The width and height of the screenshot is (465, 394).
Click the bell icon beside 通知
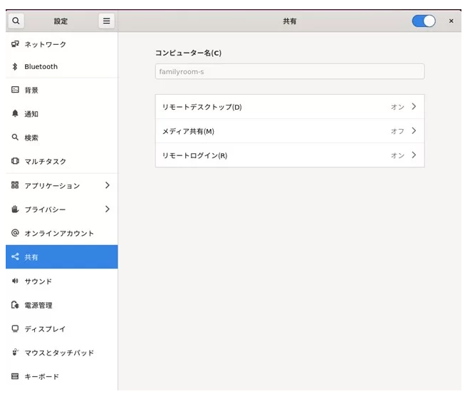point(15,113)
